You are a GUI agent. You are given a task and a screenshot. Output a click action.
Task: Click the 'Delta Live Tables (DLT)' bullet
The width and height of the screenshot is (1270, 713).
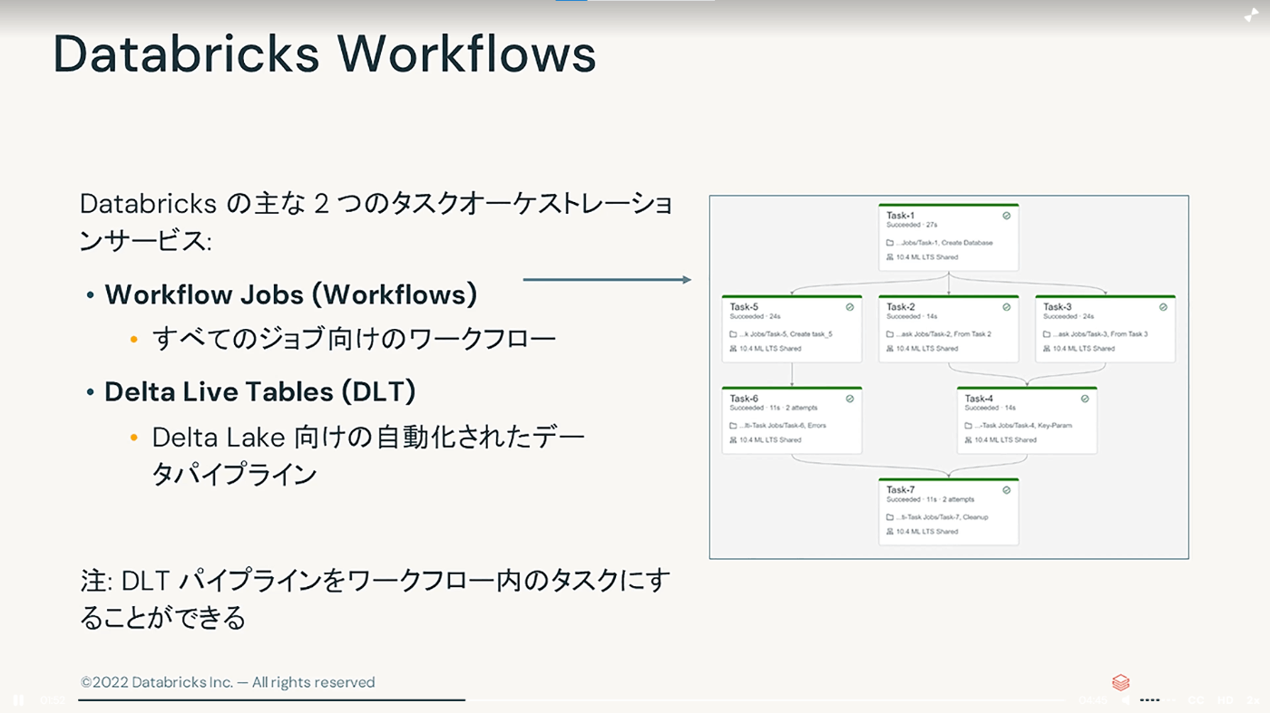tap(260, 391)
